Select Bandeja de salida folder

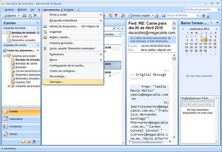[26, 64]
